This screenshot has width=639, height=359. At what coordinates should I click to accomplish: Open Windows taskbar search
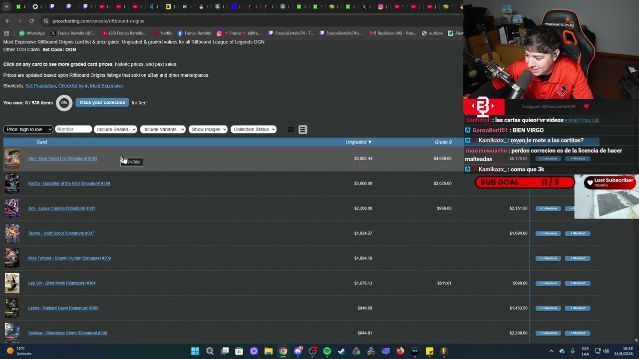tap(210, 351)
